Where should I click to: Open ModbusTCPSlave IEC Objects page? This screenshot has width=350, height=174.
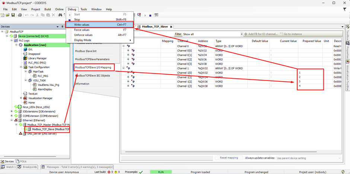coord(92,76)
